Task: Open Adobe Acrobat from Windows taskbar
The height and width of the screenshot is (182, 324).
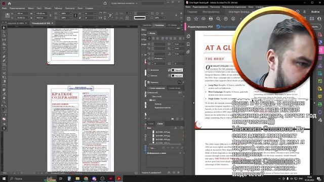Action: (x=119, y=178)
